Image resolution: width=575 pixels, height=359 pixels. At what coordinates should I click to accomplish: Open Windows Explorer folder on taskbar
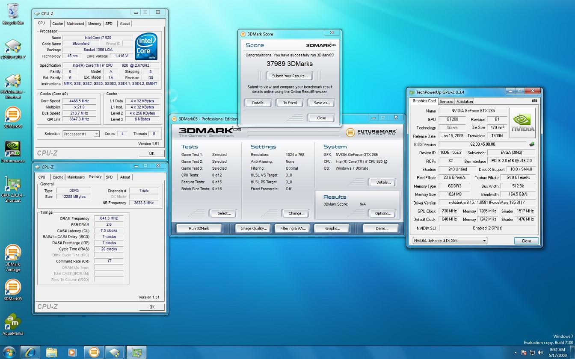point(51,352)
